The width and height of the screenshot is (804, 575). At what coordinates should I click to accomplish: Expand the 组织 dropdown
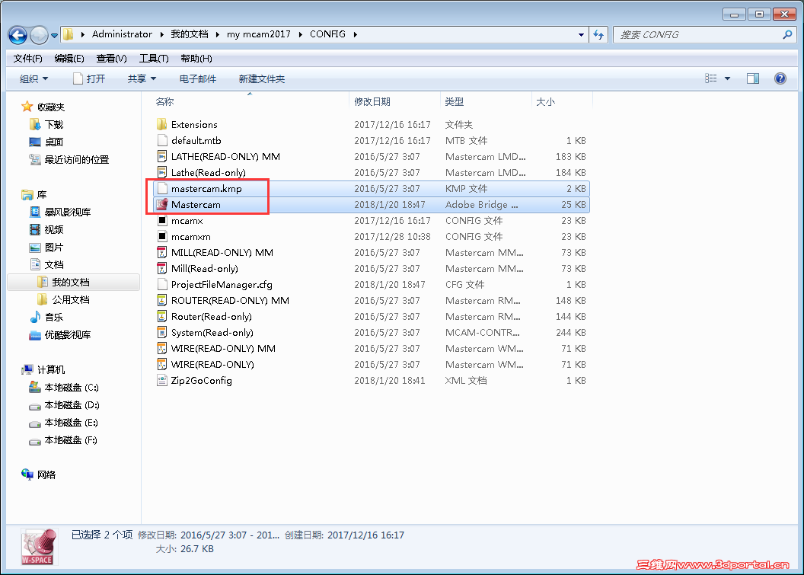coord(33,79)
